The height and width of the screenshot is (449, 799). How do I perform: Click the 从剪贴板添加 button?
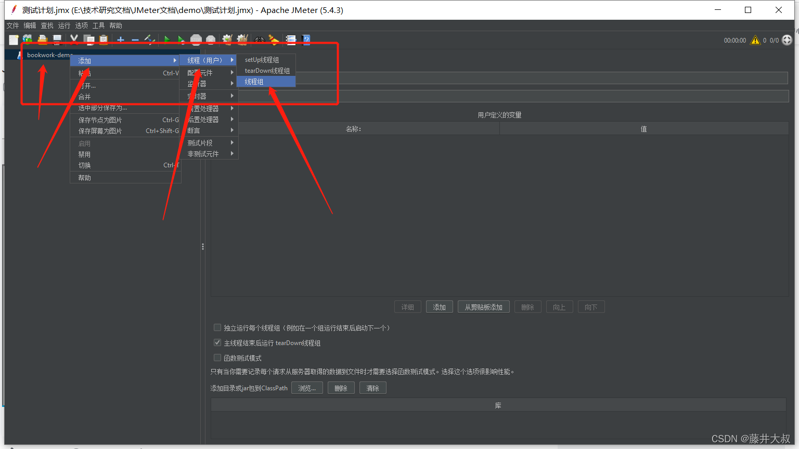coord(484,307)
